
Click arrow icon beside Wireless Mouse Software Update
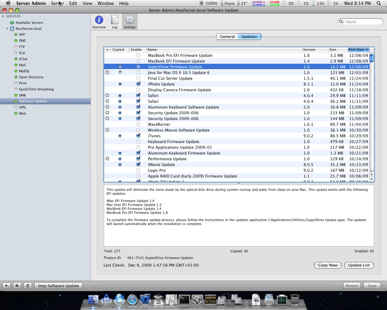click(107, 130)
